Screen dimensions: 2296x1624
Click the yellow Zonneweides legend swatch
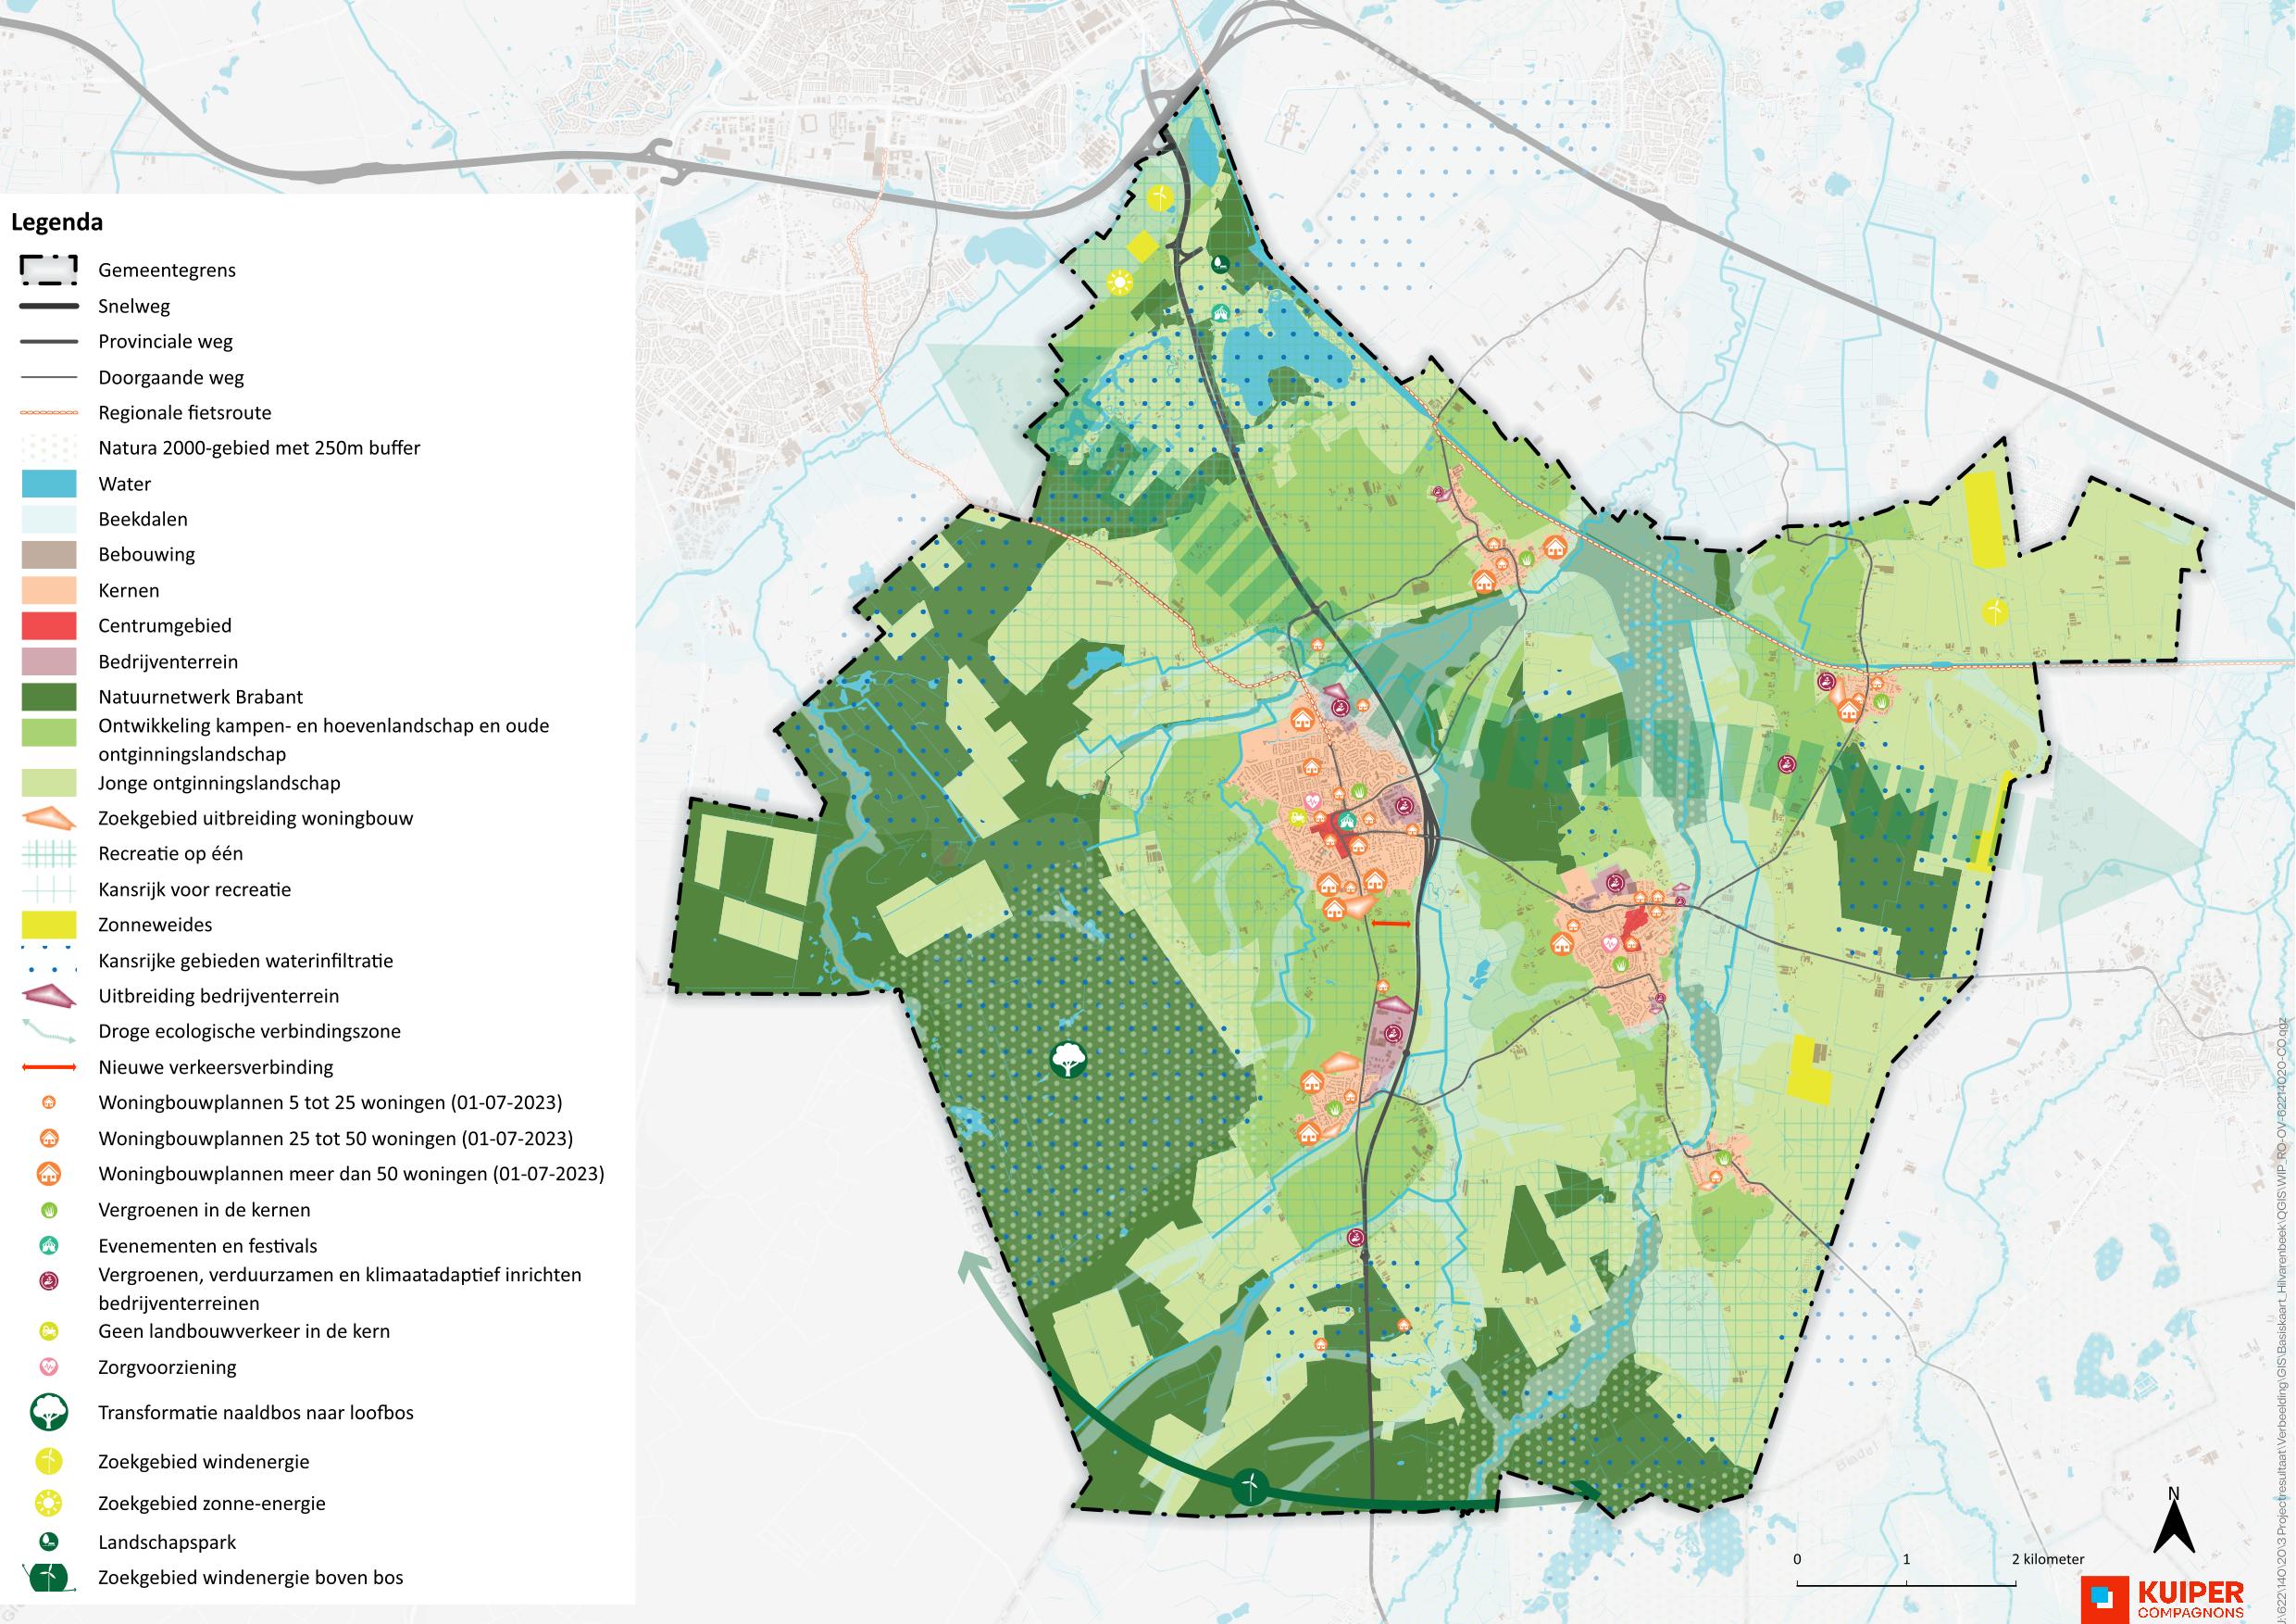(x=48, y=925)
